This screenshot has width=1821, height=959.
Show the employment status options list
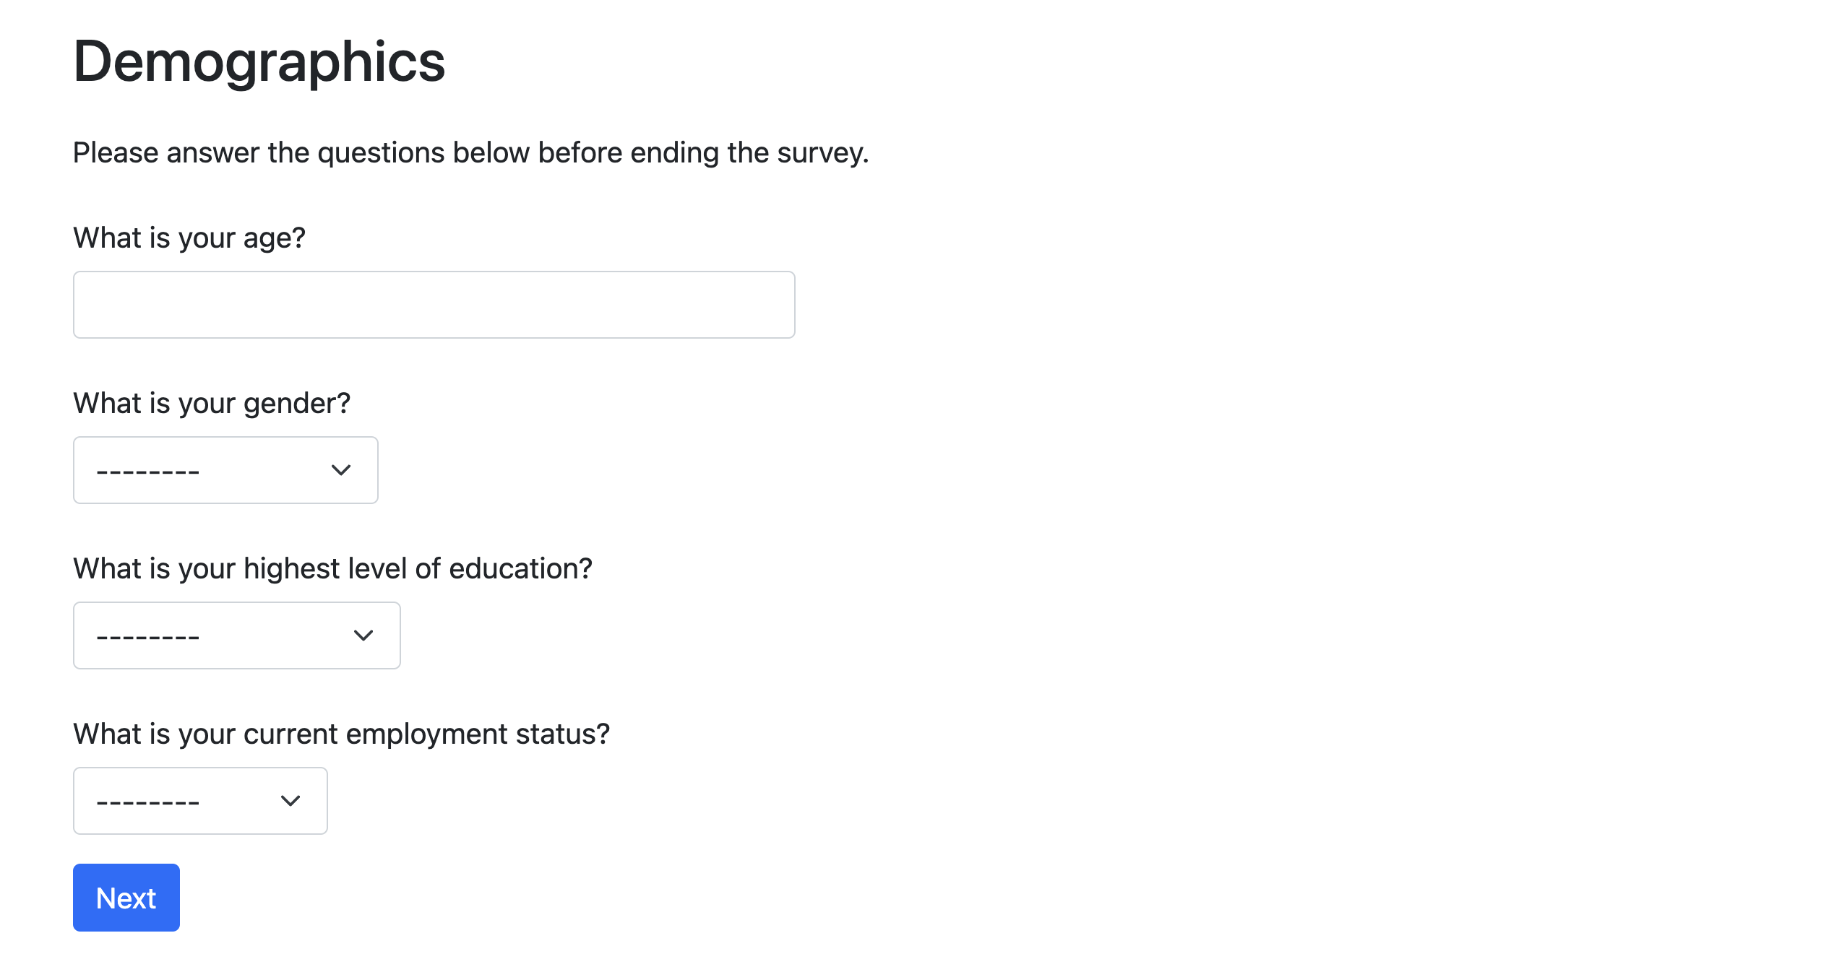[200, 801]
